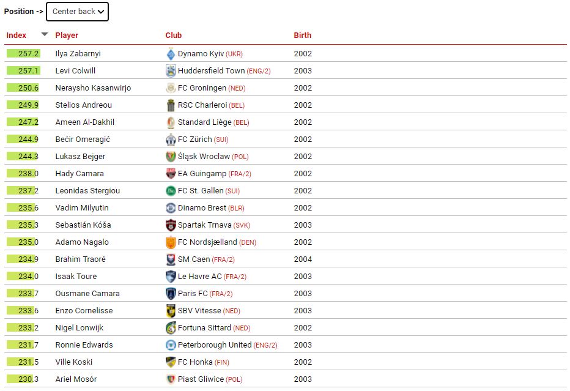Click the EA Guingamp club crest

pyautogui.click(x=171, y=174)
